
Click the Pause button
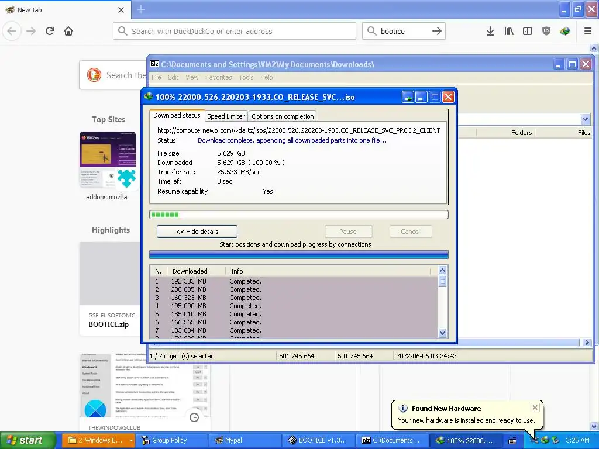[348, 232]
